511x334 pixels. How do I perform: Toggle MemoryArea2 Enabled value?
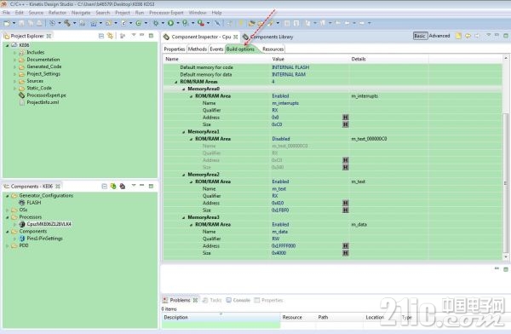pos(280,181)
